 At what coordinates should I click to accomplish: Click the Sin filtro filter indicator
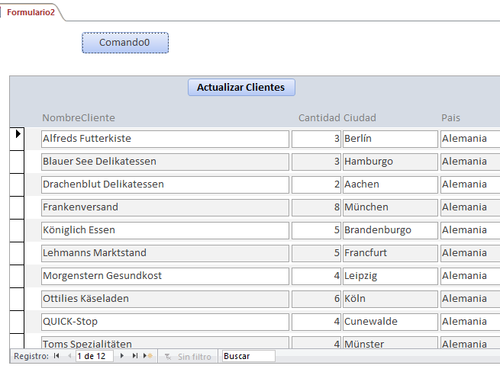click(188, 357)
